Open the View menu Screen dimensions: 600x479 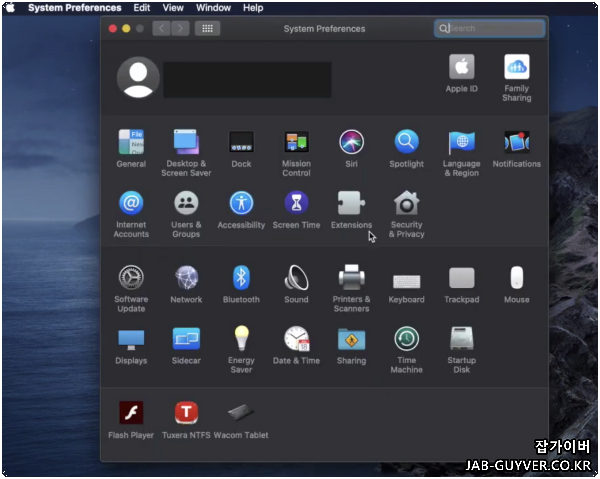pyautogui.click(x=173, y=8)
